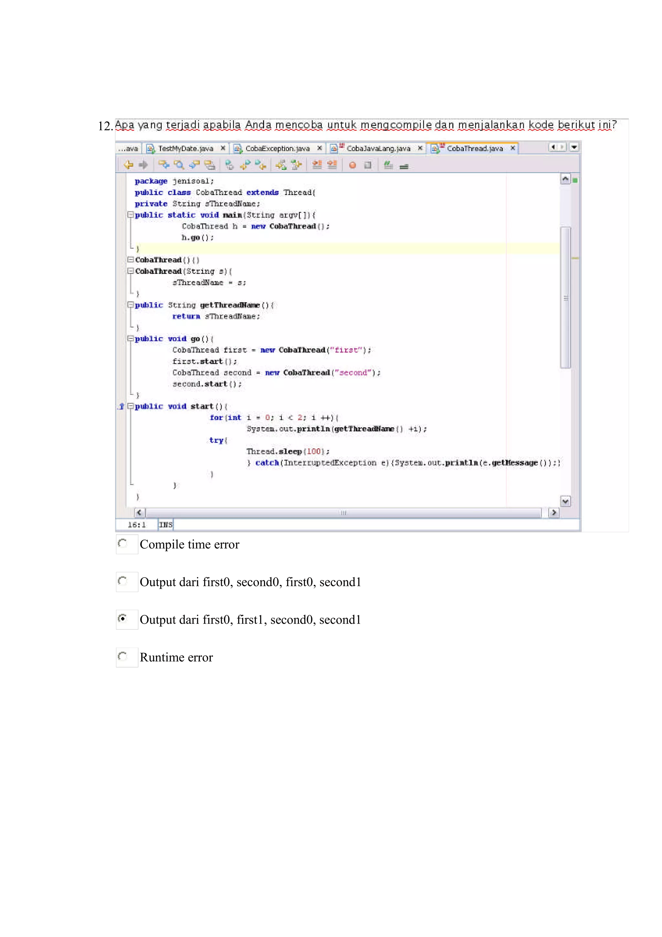Collapse the CobaThread(String s) constructor fold

(131, 271)
